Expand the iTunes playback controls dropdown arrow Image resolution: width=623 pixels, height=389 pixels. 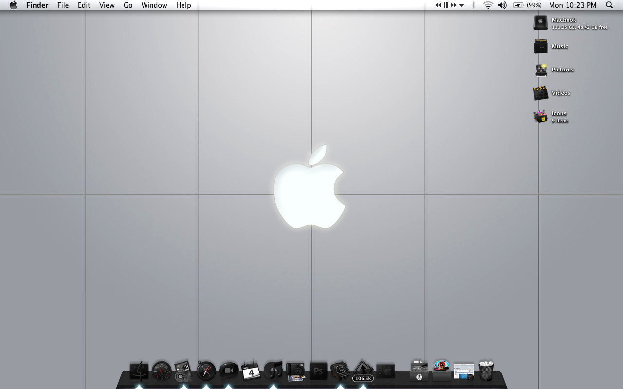461,5
